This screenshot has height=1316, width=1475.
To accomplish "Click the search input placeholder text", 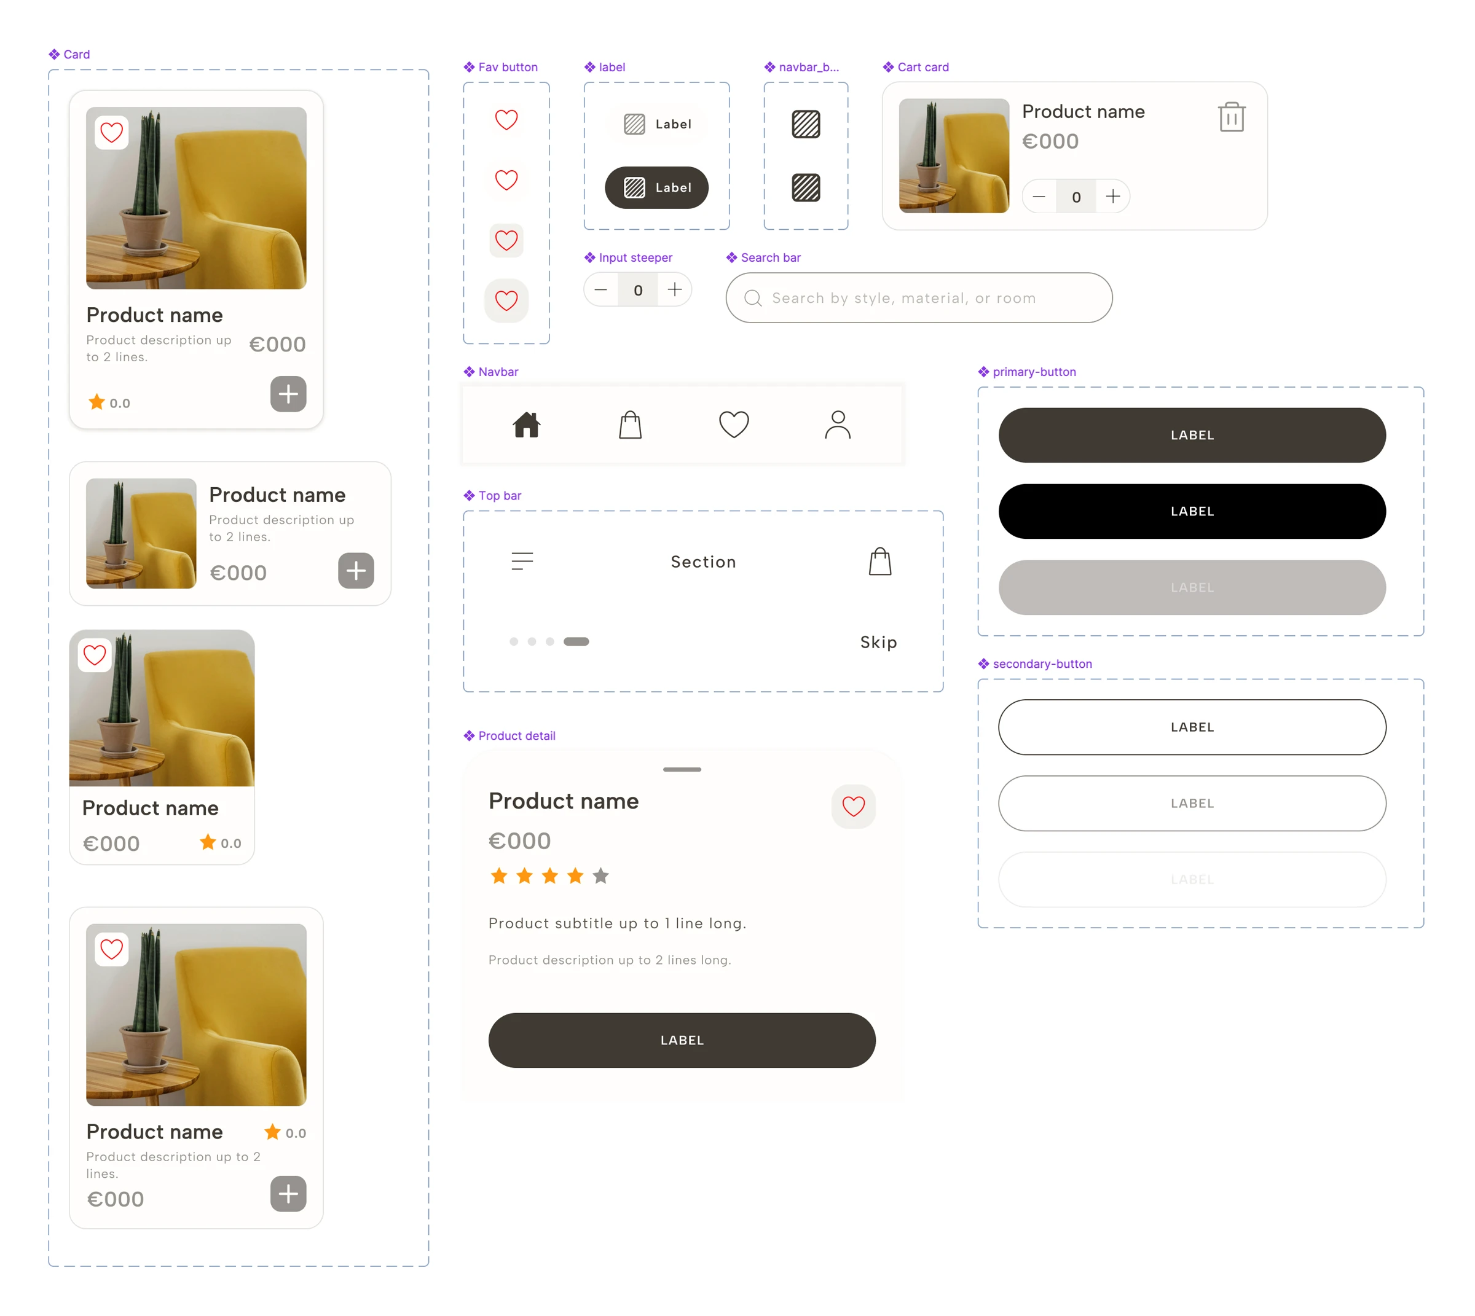I will [x=903, y=298].
